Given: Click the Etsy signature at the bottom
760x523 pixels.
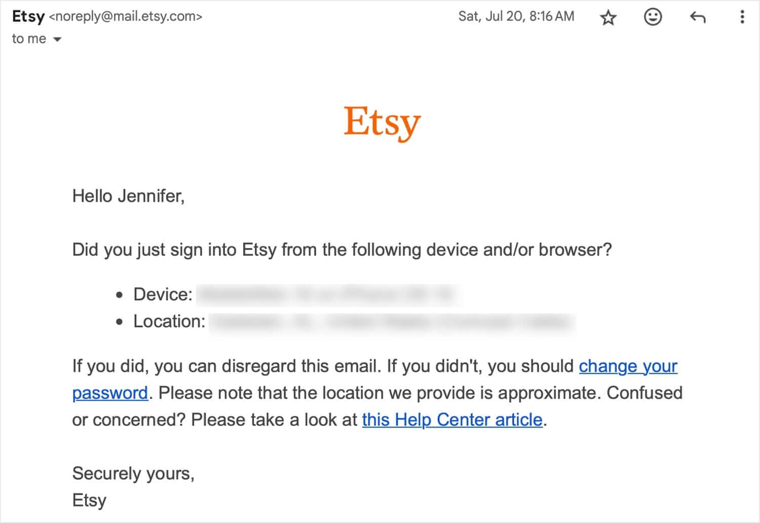Looking at the screenshot, I should tap(89, 500).
